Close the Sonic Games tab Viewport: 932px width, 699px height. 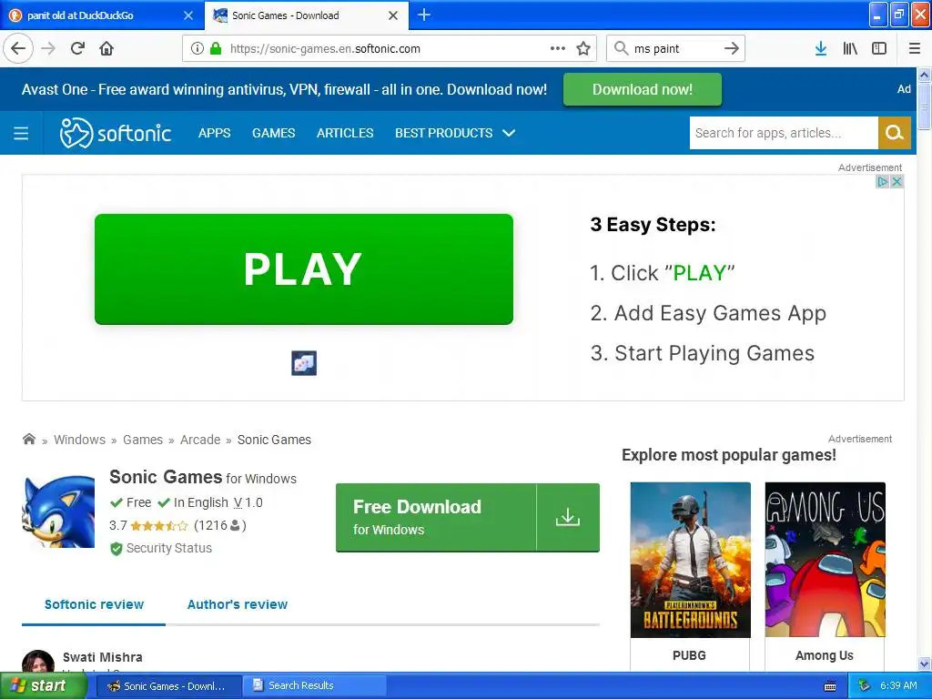pos(393,15)
